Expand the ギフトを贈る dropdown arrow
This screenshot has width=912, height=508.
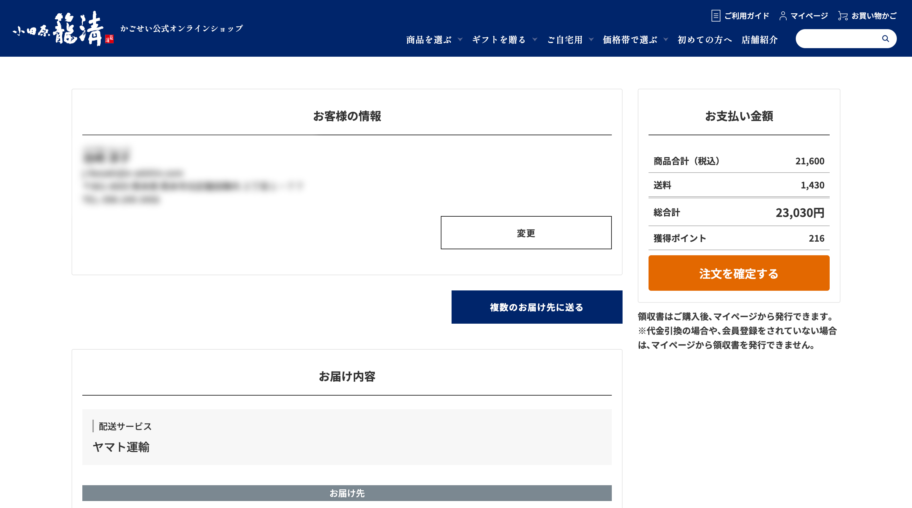[535, 39]
